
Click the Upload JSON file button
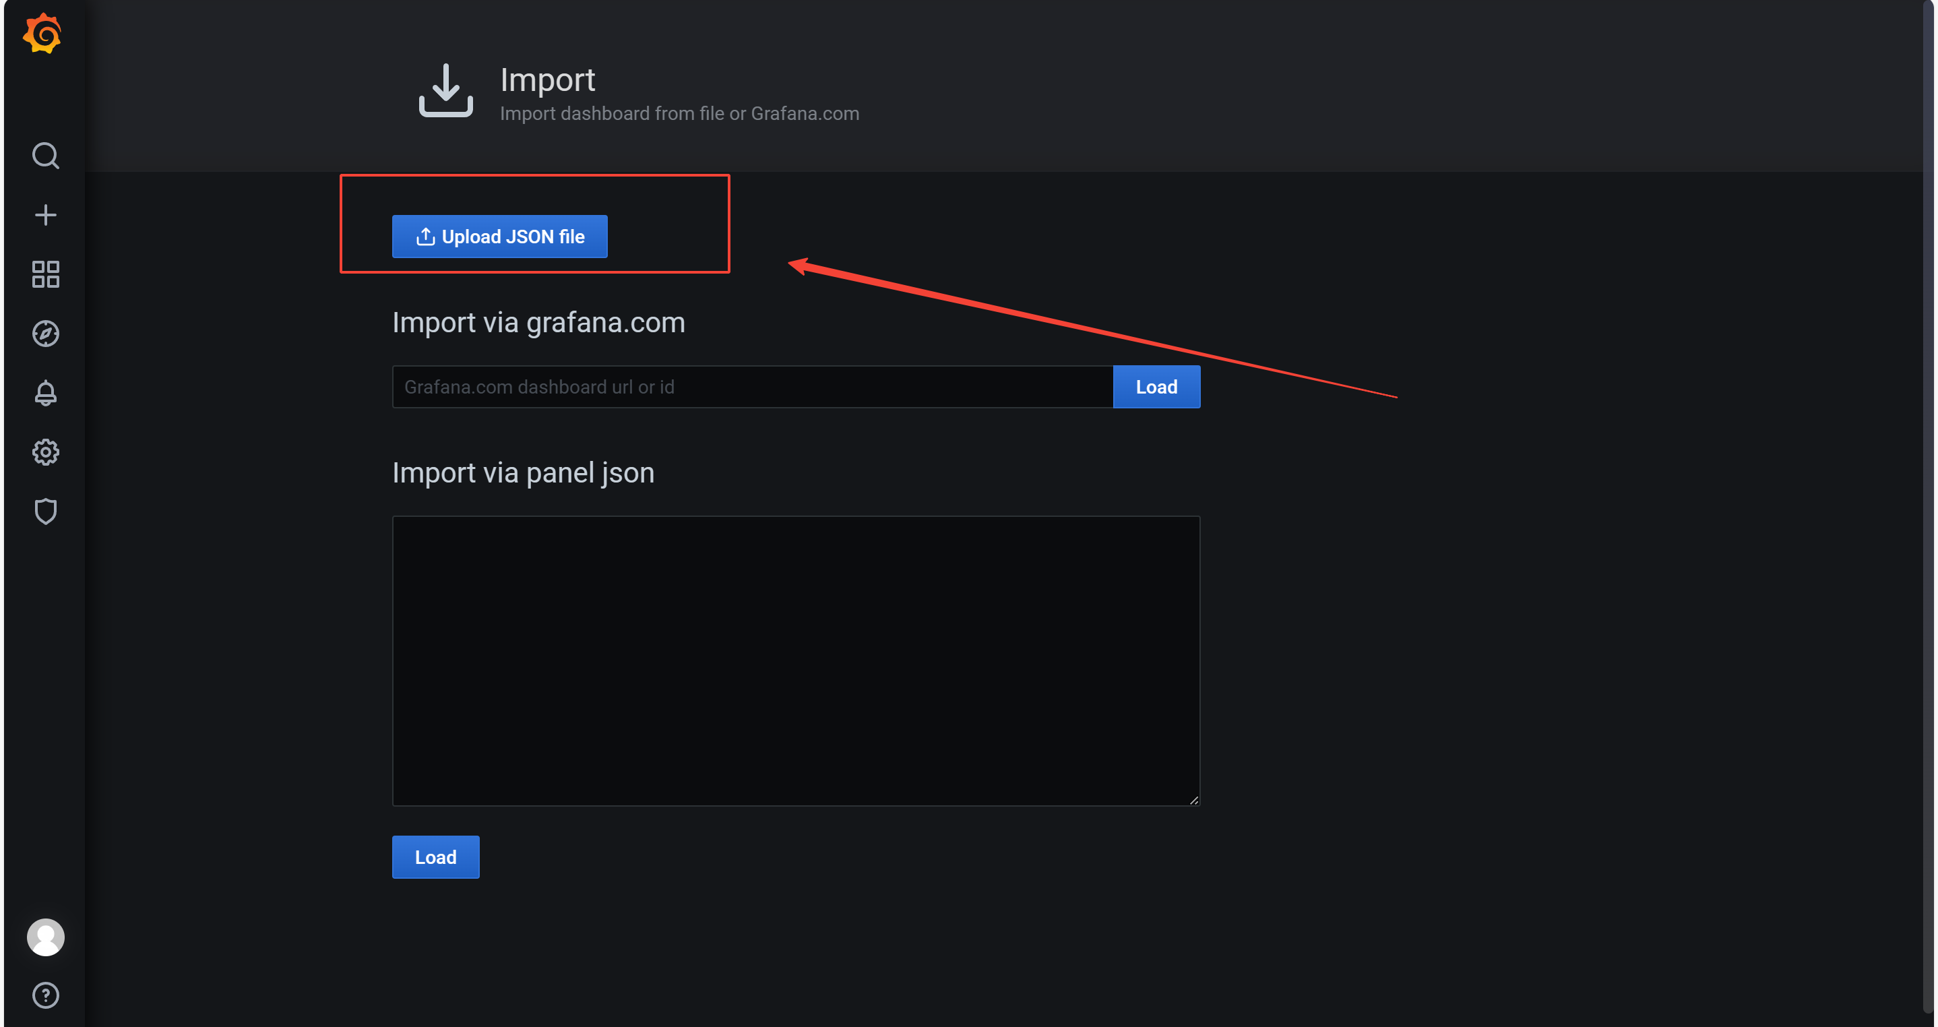pyautogui.click(x=499, y=237)
